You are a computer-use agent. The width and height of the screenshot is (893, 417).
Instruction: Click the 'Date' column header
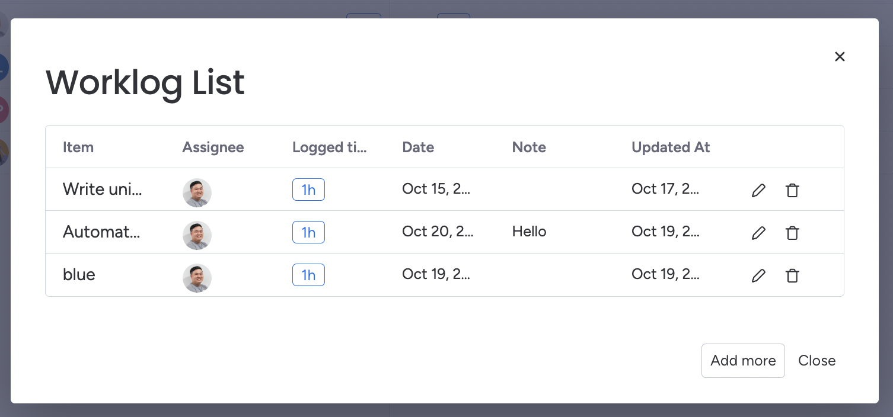(418, 147)
